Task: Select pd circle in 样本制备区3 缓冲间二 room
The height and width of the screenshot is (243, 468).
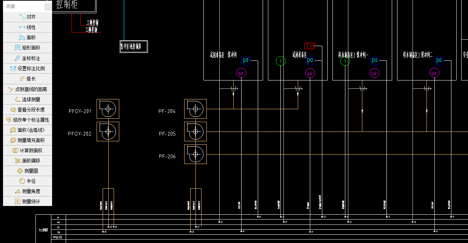Action: [x=439, y=60]
